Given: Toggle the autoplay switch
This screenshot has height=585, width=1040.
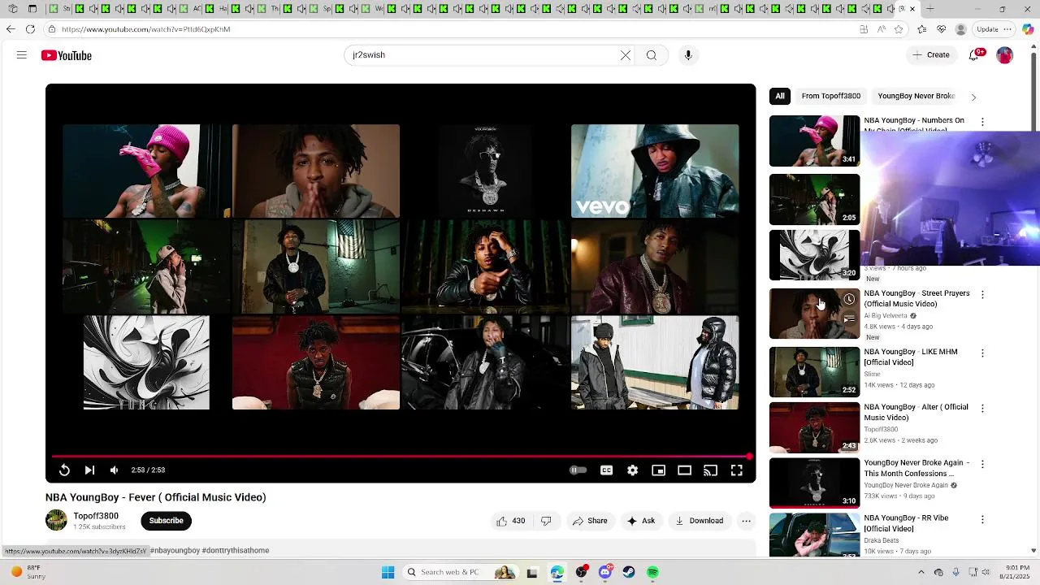Looking at the screenshot, I should 578,470.
